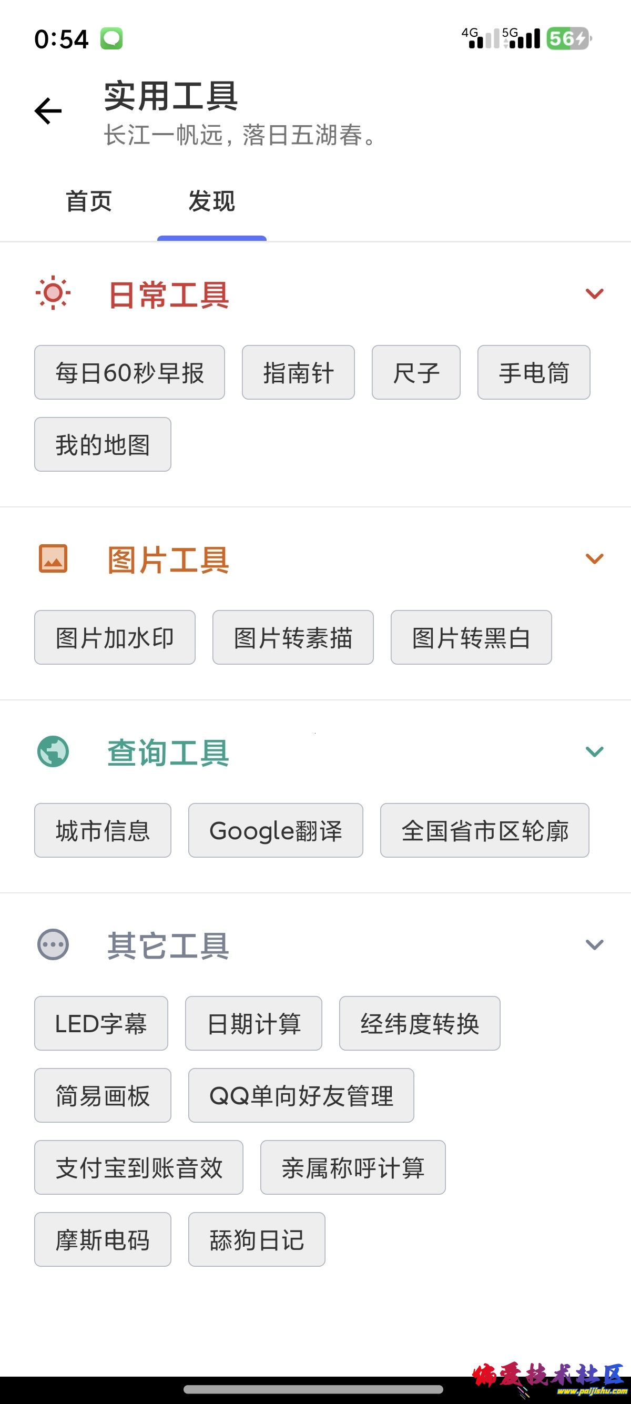Tap the ellipsis icon beside 其它工具
The width and height of the screenshot is (631, 1404).
pyautogui.click(x=53, y=944)
